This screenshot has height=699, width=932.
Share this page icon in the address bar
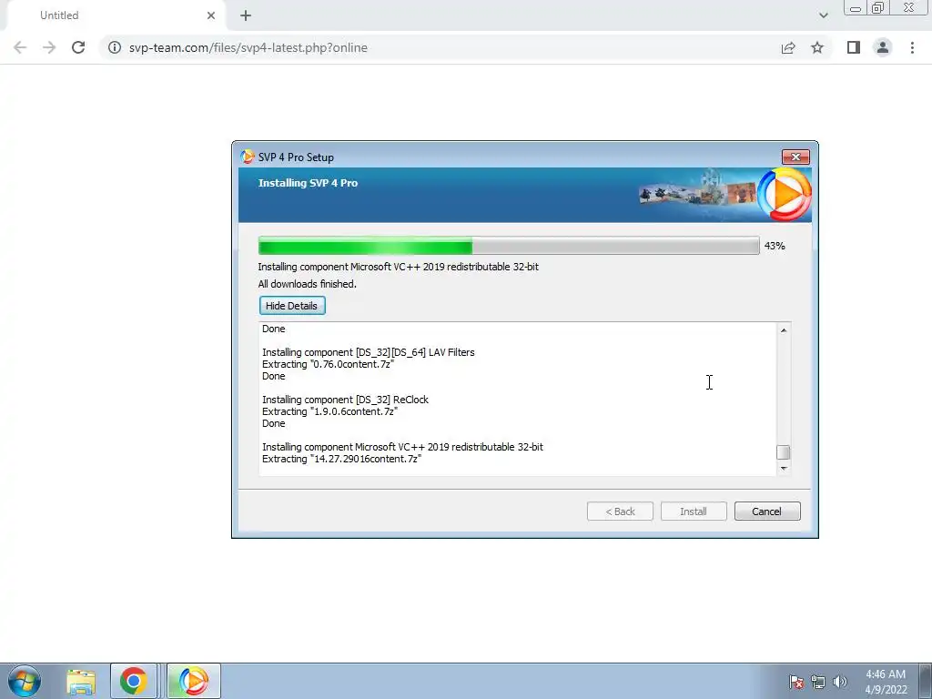point(788,47)
